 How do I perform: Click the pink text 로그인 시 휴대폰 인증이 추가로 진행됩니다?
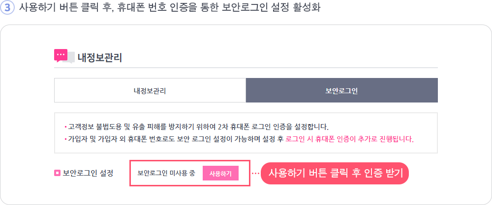[350, 139]
